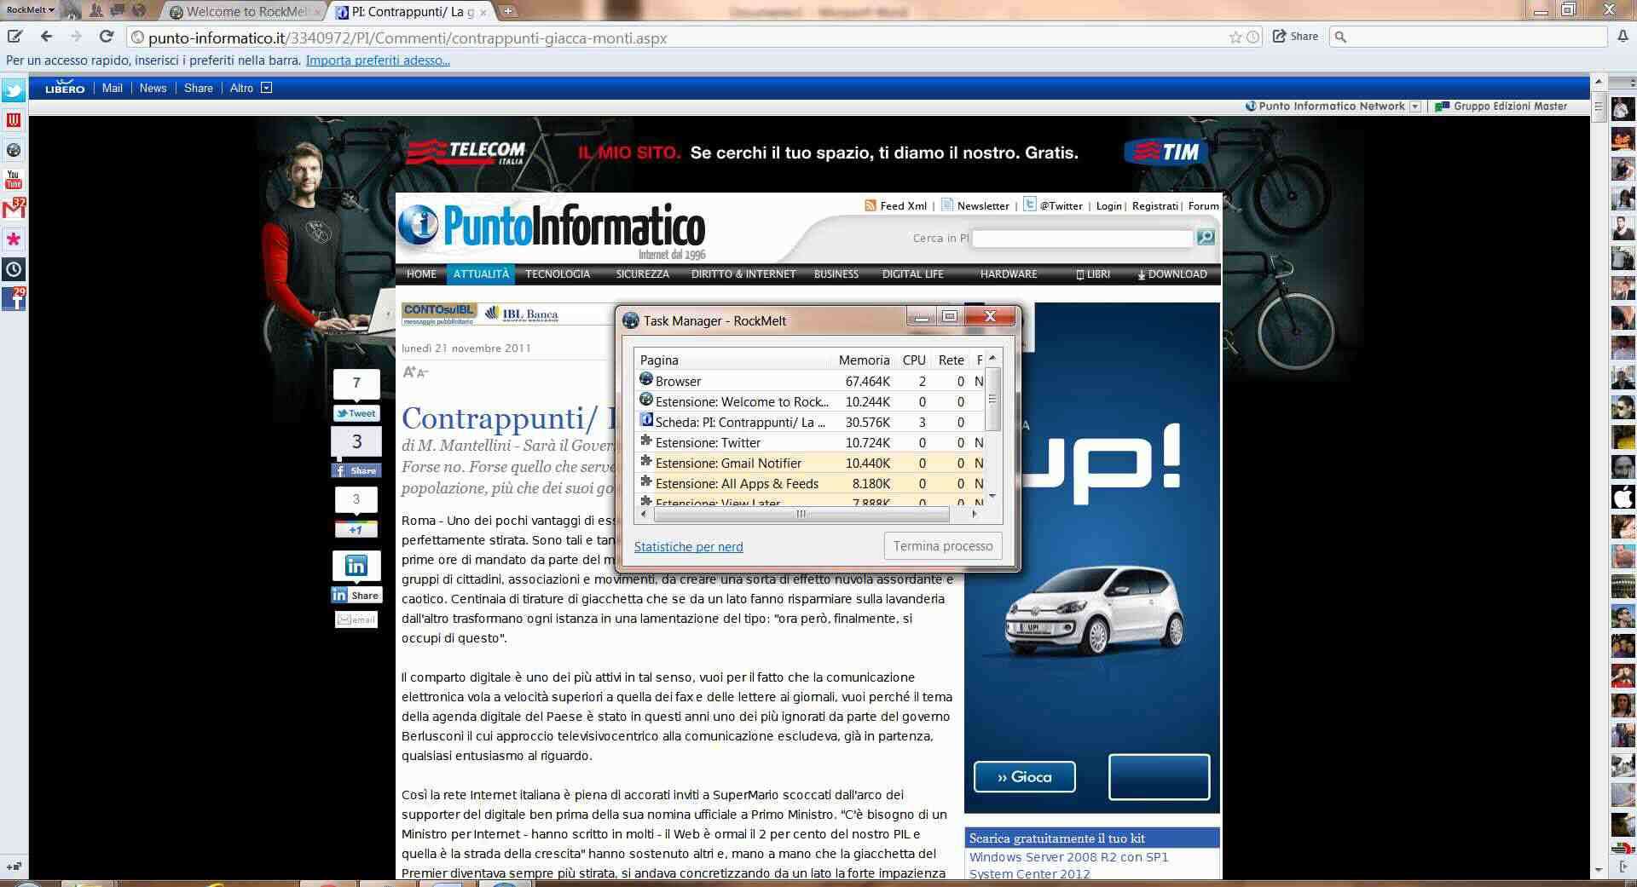
Task: Open the RockMelt main menu dropdown
Action: (30, 10)
